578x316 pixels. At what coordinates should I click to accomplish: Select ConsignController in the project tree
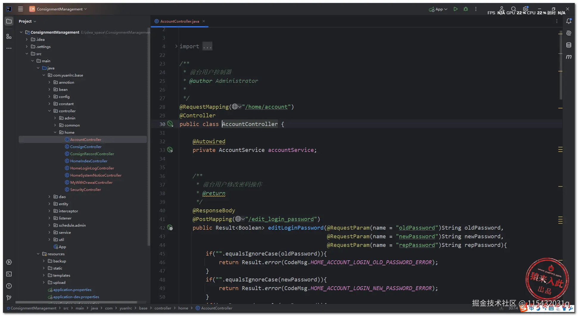[86, 147]
